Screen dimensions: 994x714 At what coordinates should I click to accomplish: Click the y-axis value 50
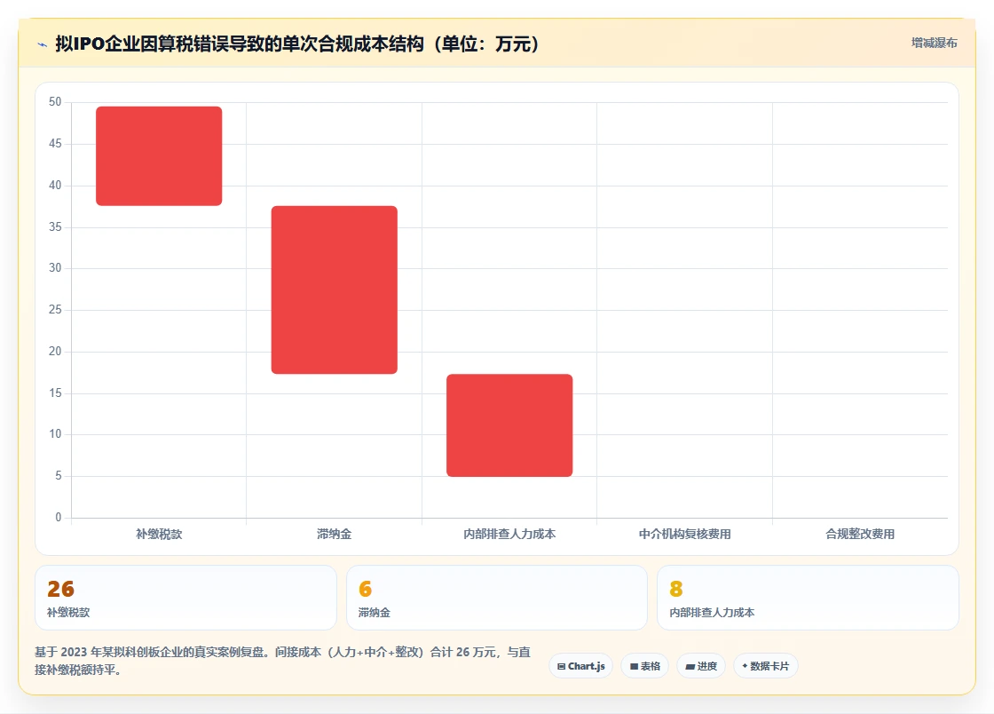[x=55, y=101]
